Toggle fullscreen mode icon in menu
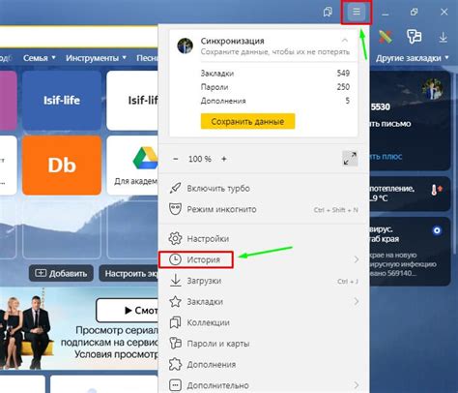Viewport: 458px width, 393px height. point(350,159)
